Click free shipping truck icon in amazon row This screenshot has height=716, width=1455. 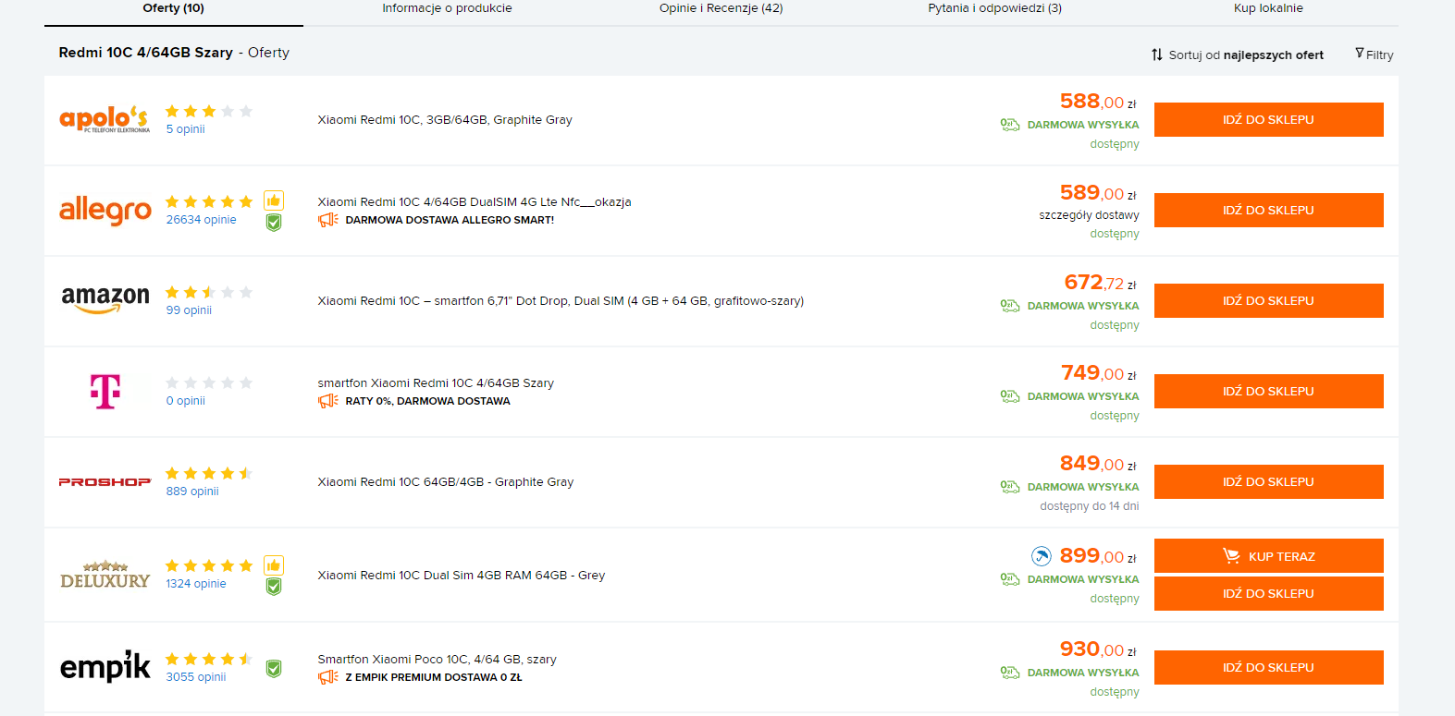pyautogui.click(x=1010, y=306)
